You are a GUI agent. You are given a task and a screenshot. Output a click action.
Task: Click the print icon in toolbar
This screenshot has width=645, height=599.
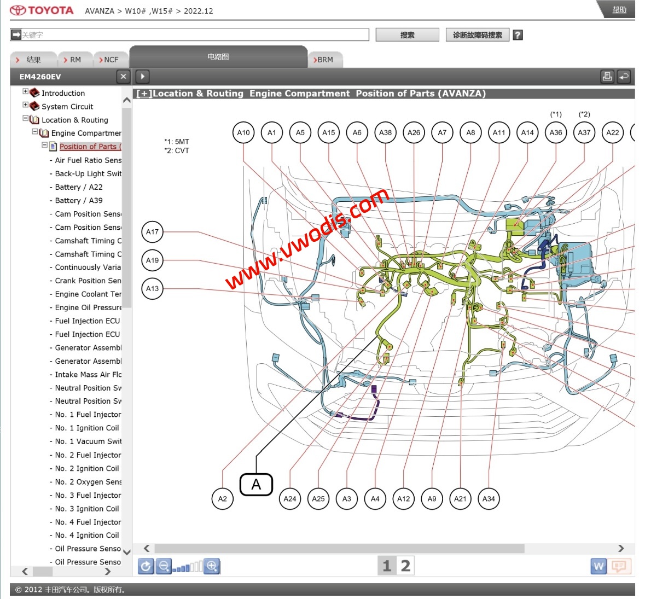pyautogui.click(x=607, y=77)
